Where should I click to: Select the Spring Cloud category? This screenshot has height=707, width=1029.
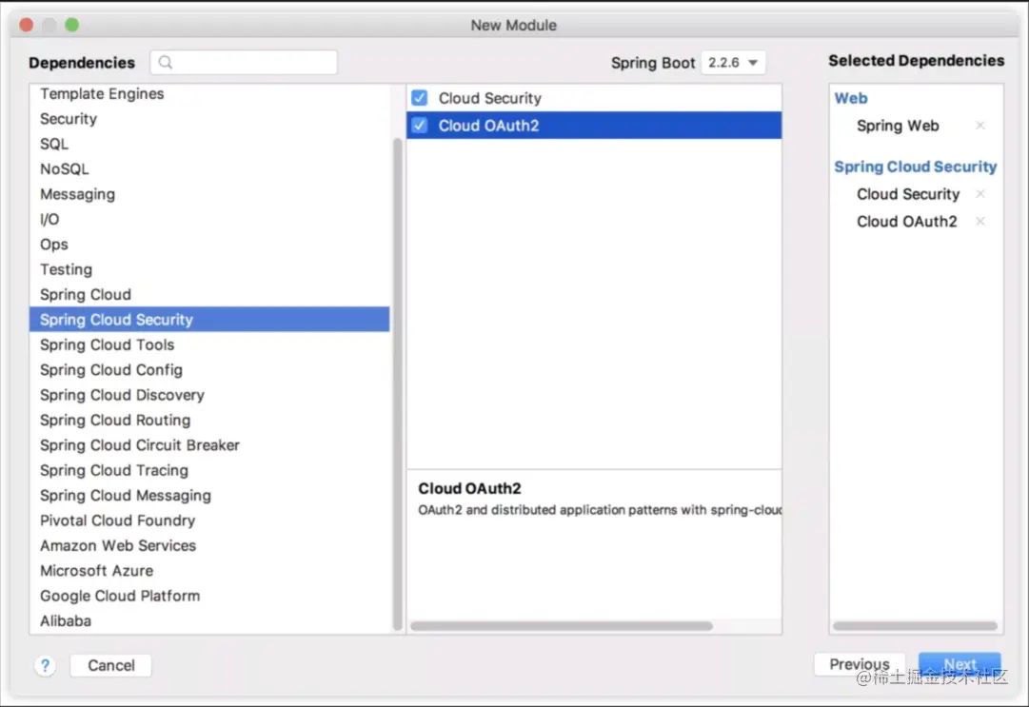(x=209, y=294)
